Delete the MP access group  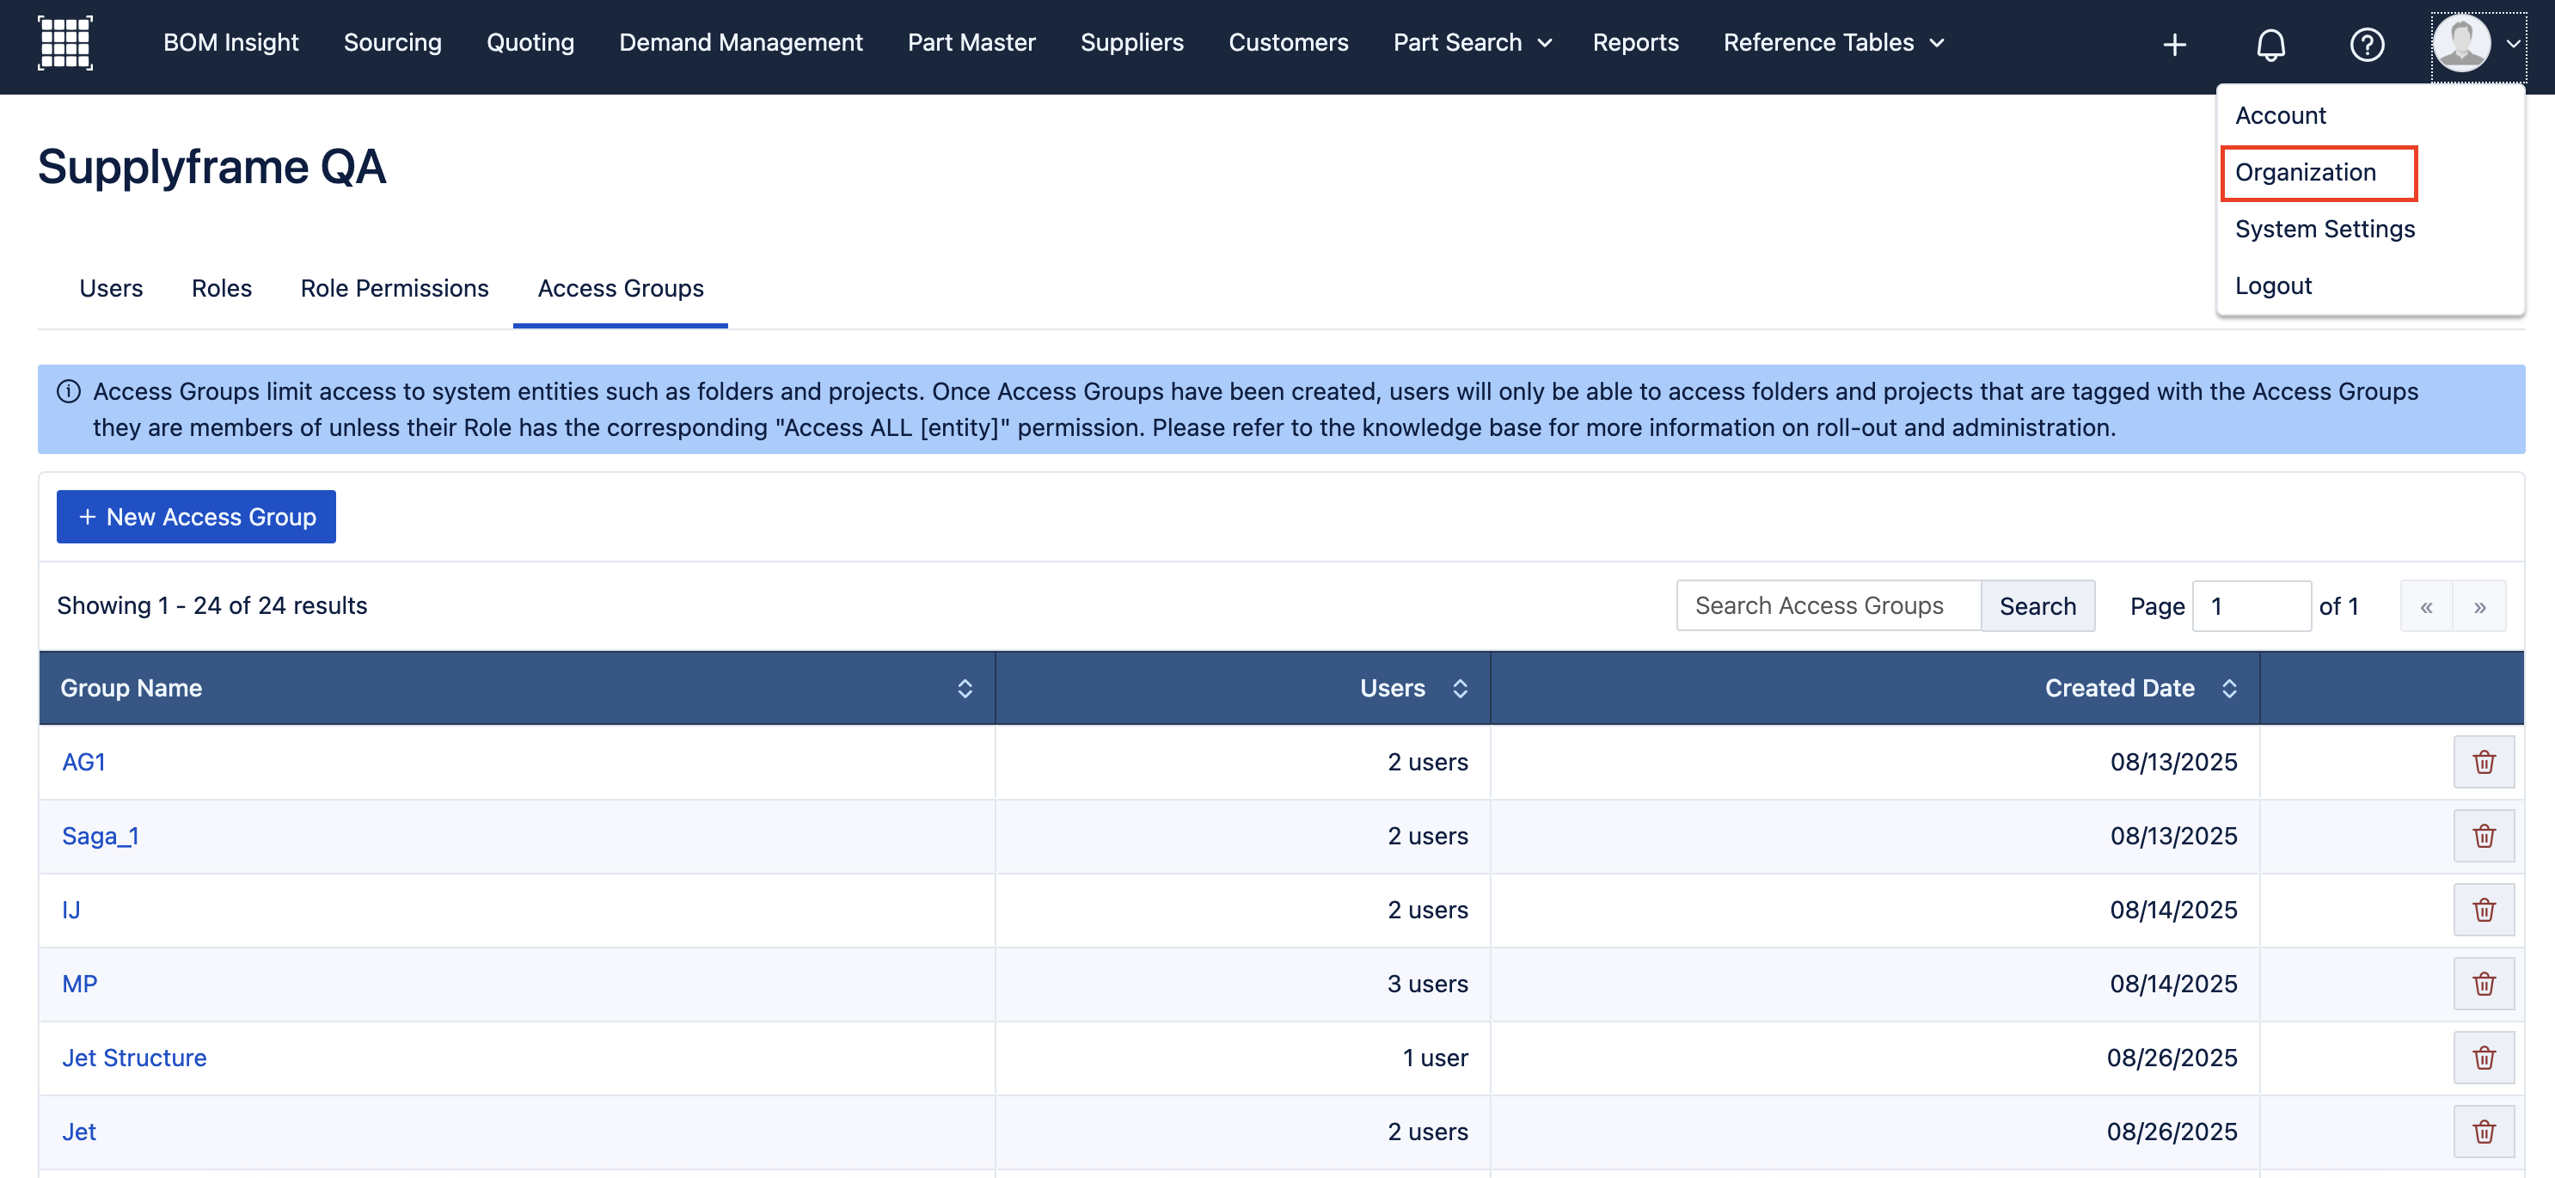pos(2484,984)
